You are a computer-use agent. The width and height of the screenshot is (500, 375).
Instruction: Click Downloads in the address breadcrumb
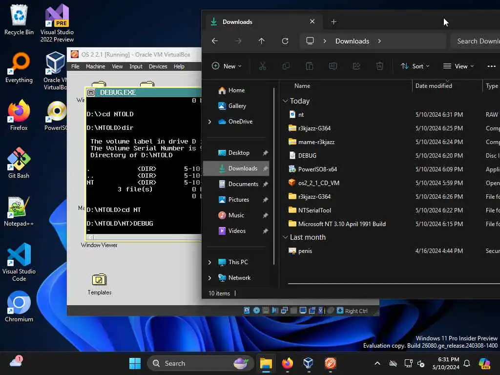coord(352,41)
